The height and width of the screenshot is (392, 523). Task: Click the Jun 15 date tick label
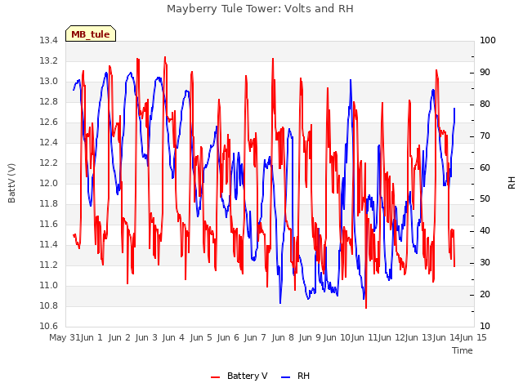point(473,337)
